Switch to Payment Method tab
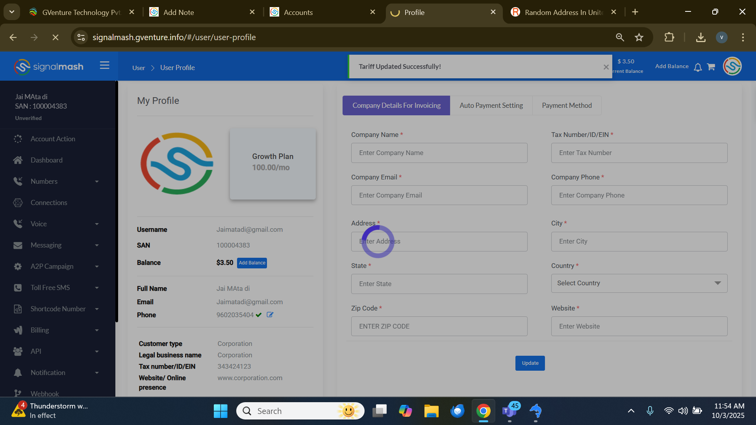The width and height of the screenshot is (756, 425). [x=567, y=105]
